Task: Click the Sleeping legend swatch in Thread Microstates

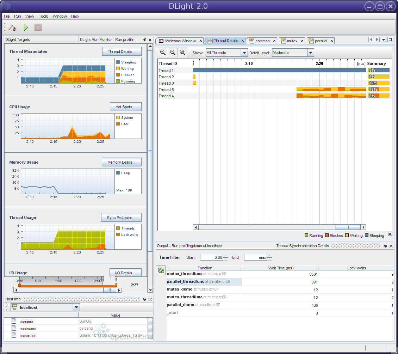Action: [x=118, y=62]
